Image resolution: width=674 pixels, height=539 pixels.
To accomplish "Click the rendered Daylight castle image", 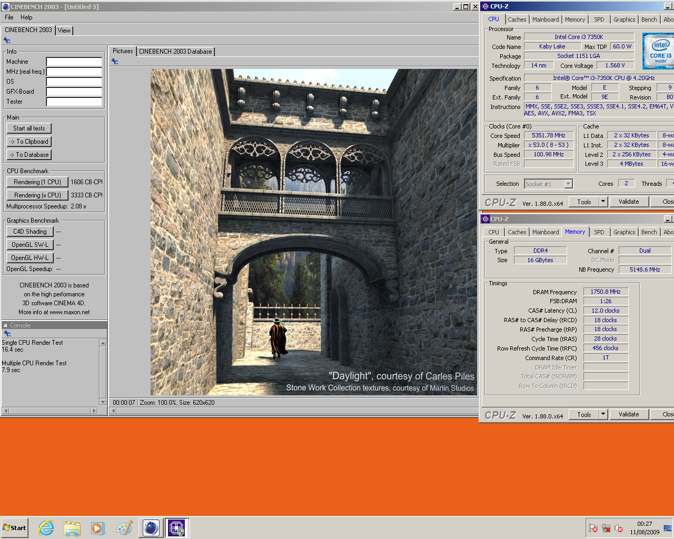I will click(x=314, y=232).
